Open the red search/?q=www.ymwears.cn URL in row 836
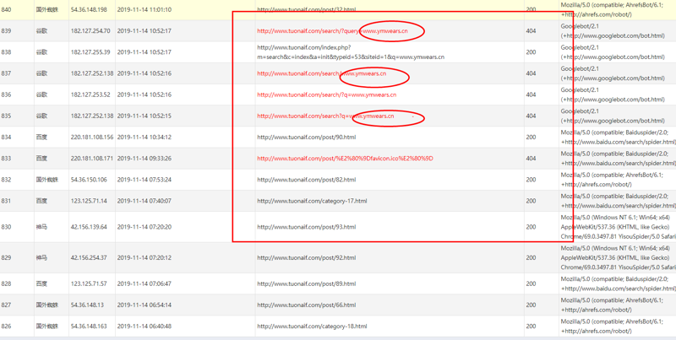This screenshot has height=340, width=676. [x=327, y=94]
